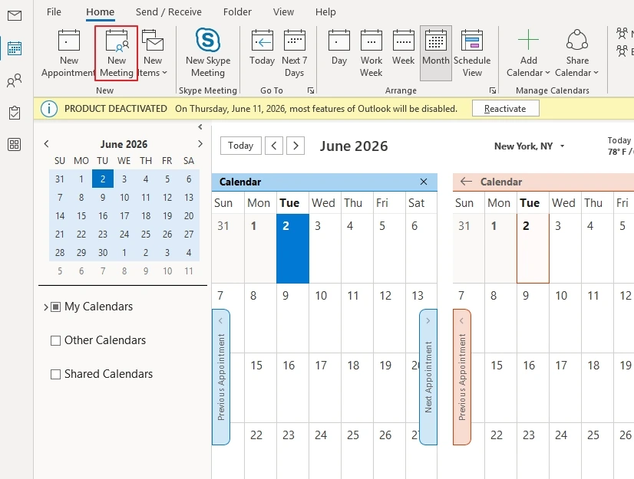Screen dimensions: 634x479
Task: Click the Next Appointment side tab
Action: 428,377
